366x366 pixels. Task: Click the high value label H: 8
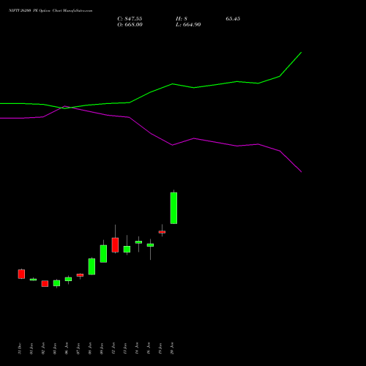[182, 19]
